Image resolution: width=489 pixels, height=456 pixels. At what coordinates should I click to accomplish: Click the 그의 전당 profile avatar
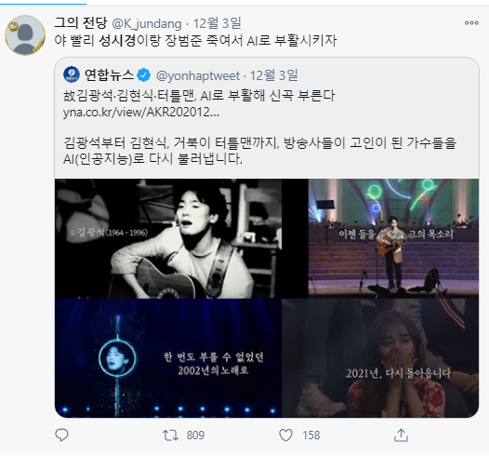tap(25, 35)
